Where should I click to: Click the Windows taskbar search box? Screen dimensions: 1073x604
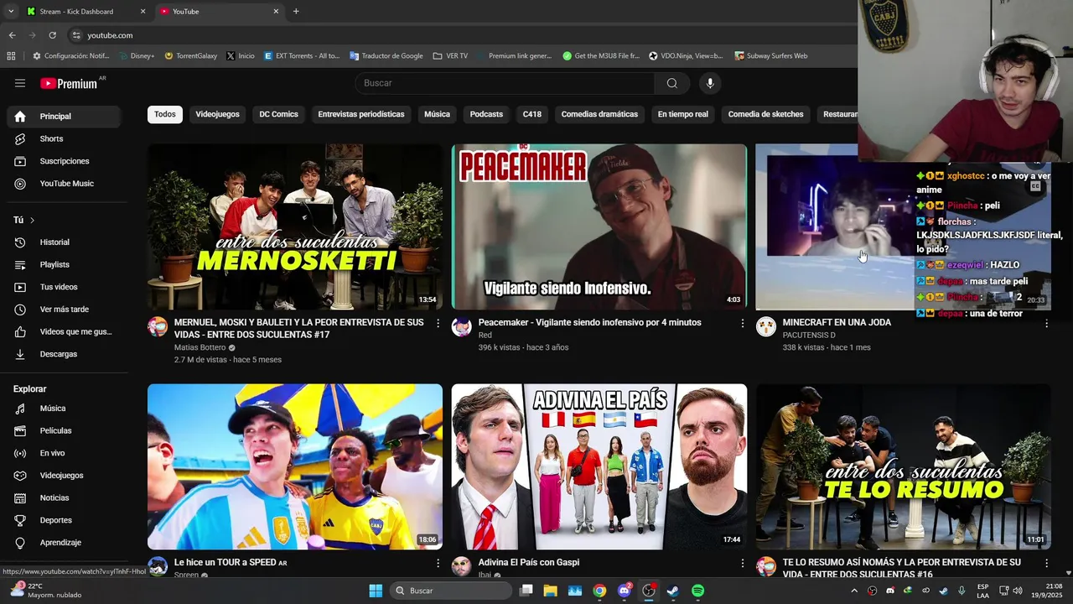[451, 591]
